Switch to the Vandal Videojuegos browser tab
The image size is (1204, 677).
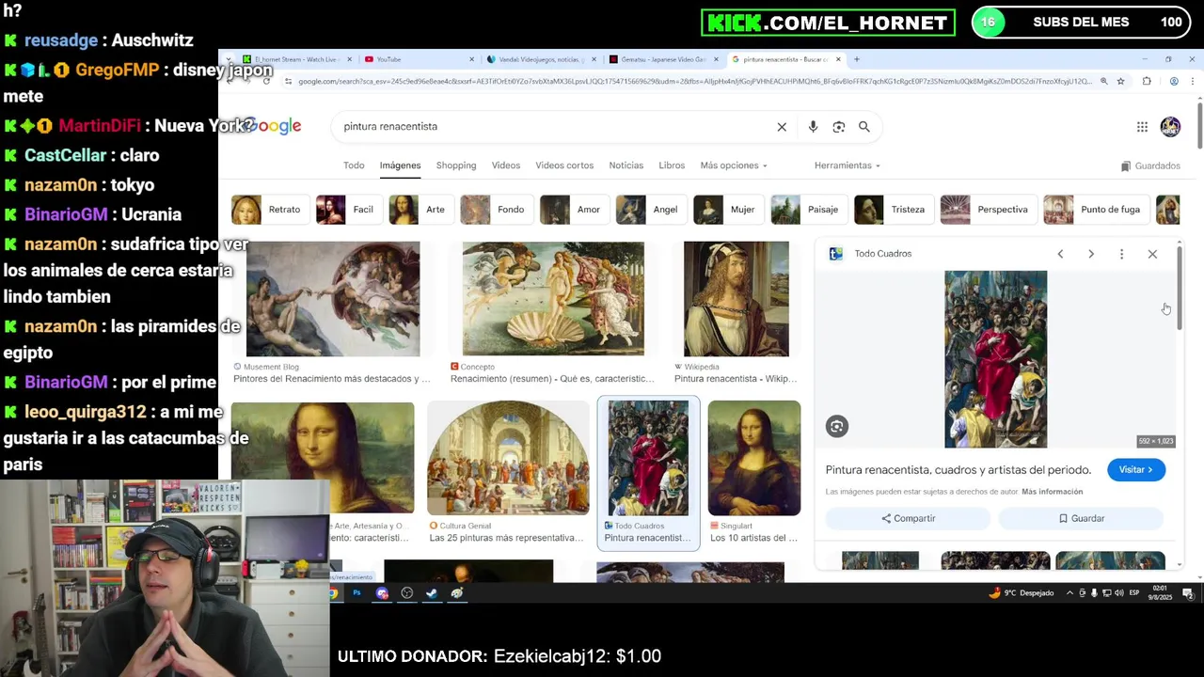pos(541,59)
